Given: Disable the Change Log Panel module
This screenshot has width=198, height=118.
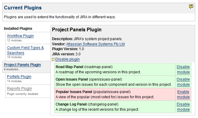Looking at the screenshot, I should 183,107.
